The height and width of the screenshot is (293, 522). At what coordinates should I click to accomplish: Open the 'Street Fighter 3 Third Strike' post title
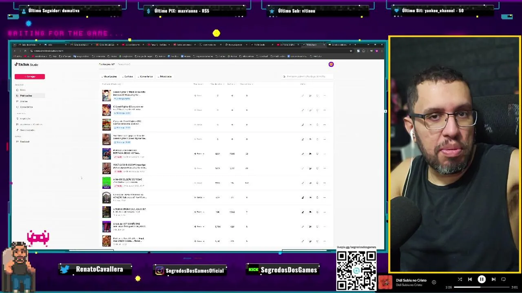pos(129,94)
